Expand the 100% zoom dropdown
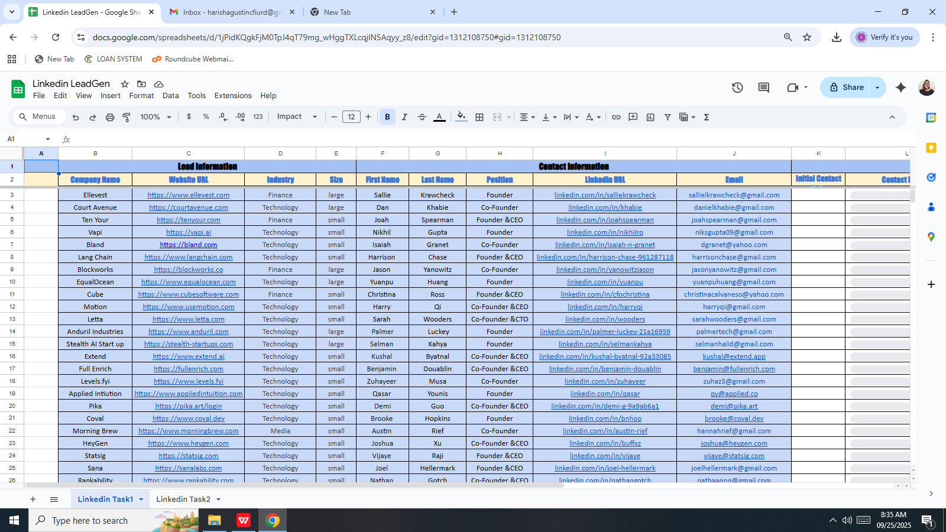This screenshot has height=532, width=946. coord(155,117)
